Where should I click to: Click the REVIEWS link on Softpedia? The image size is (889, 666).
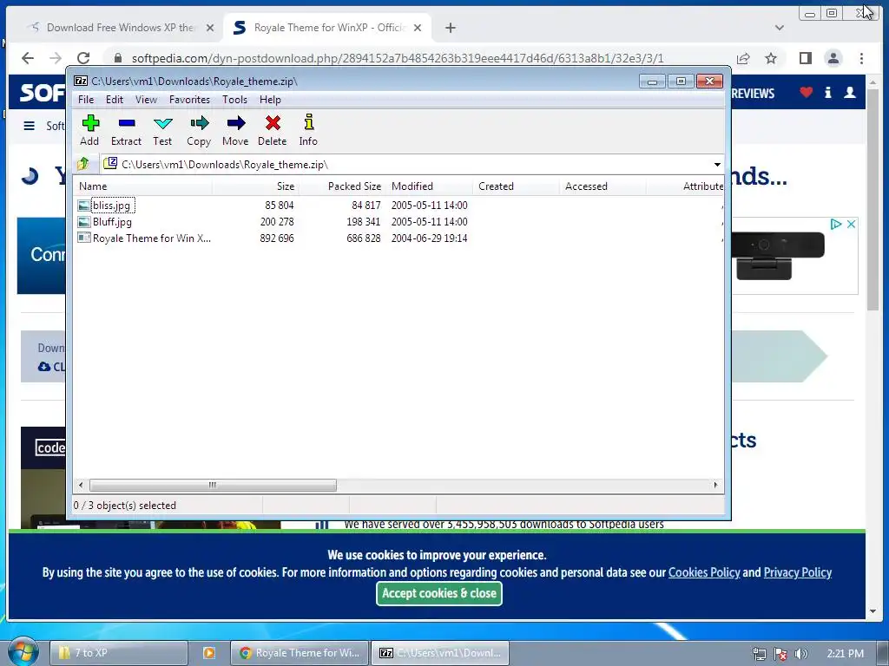753,94
